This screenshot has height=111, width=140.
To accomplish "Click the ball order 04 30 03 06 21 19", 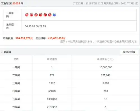I will click(x=35, y=26).
